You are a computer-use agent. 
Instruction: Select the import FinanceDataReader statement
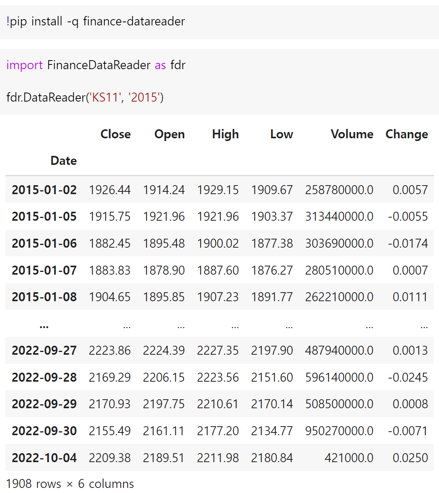coord(96,65)
